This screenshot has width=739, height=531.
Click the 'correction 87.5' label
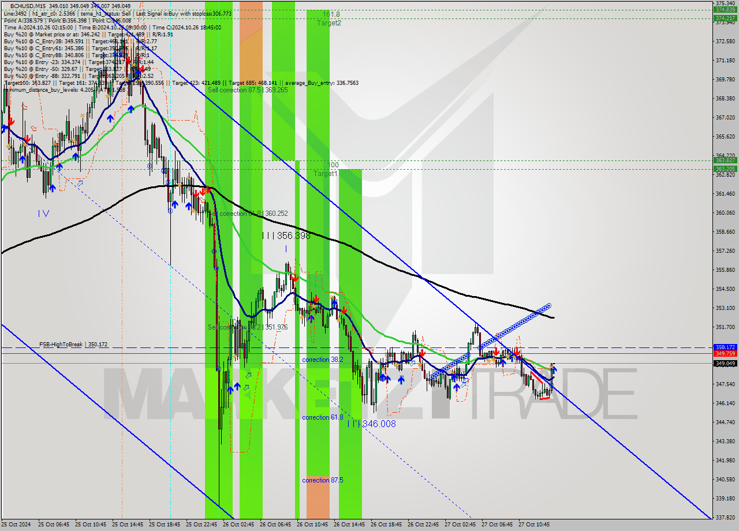(323, 480)
